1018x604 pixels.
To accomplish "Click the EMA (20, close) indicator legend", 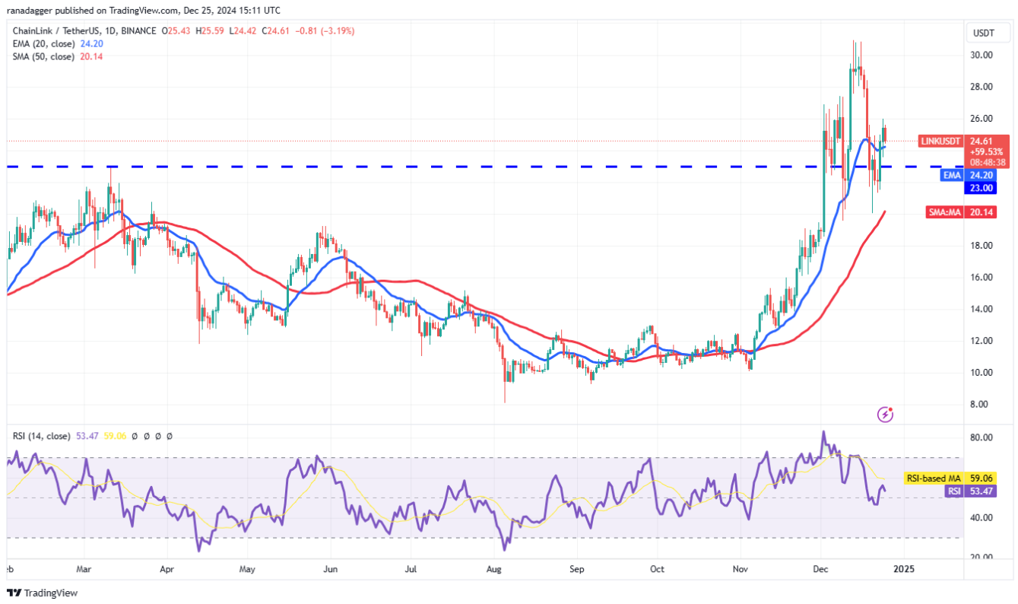I will [43, 43].
